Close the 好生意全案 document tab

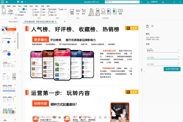56,22
